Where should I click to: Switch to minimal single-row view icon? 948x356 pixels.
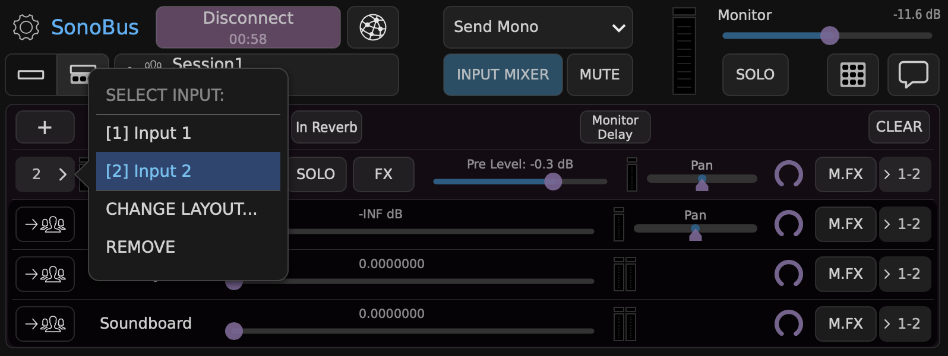click(x=31, y=75)
